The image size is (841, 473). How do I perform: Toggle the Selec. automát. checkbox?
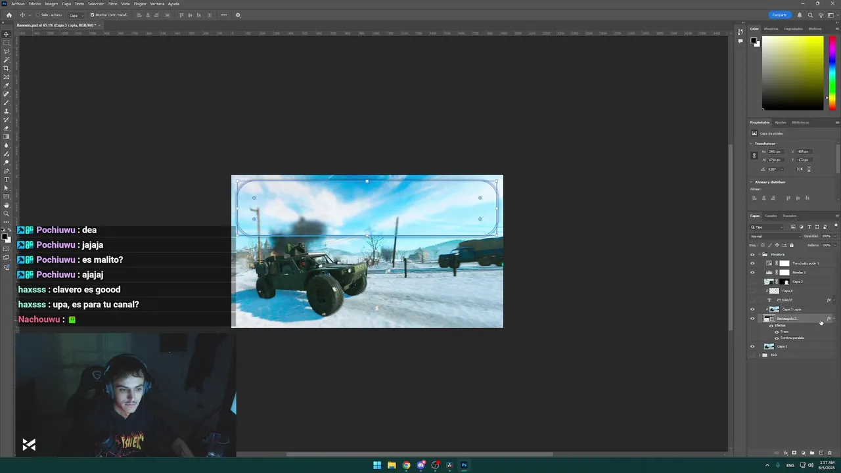click(x=37, y=14)
